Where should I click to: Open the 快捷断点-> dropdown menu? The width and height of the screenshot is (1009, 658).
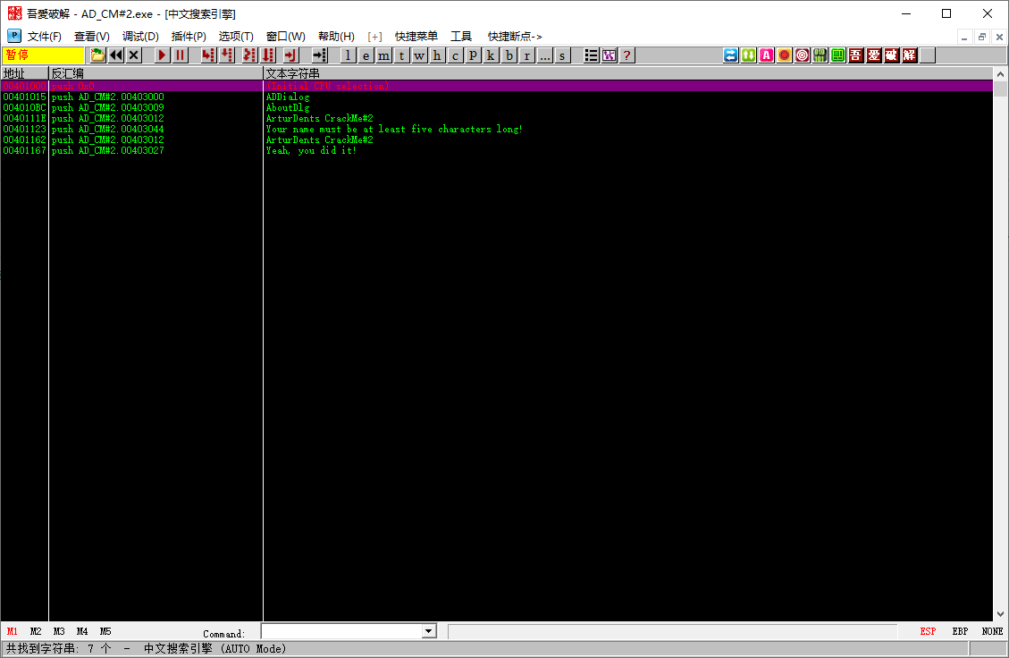point(515,37)
